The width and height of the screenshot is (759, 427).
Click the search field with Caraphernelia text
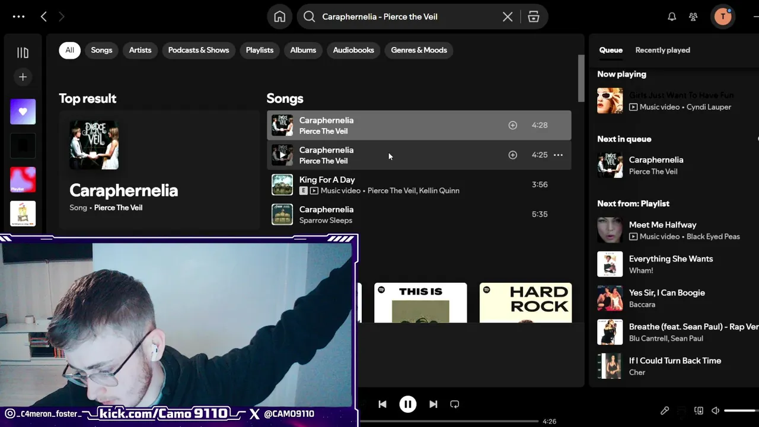click(408, 17)
